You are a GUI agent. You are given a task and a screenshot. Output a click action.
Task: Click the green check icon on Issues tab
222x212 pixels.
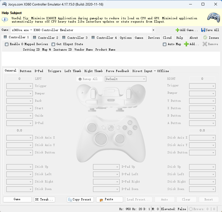click(205, 37)
